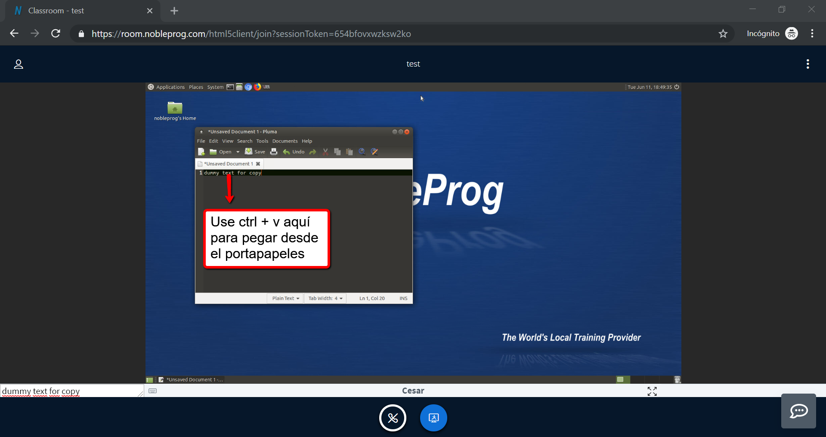
Task: Click the Undo button
Action: 294,152
